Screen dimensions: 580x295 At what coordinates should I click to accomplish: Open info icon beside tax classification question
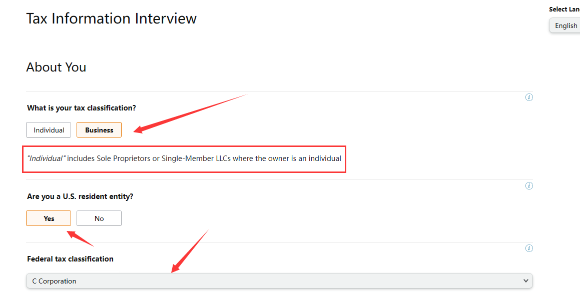pos(529,97)
